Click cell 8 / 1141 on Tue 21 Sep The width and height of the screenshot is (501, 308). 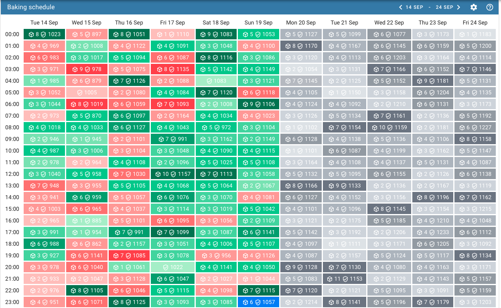pyautogui.click(x=344, y=302)
